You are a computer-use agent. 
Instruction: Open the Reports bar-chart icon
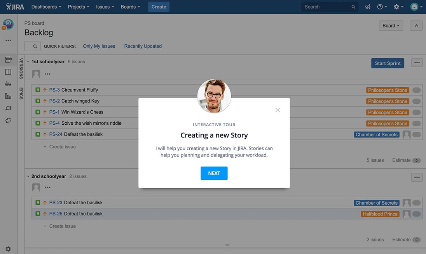8,96
